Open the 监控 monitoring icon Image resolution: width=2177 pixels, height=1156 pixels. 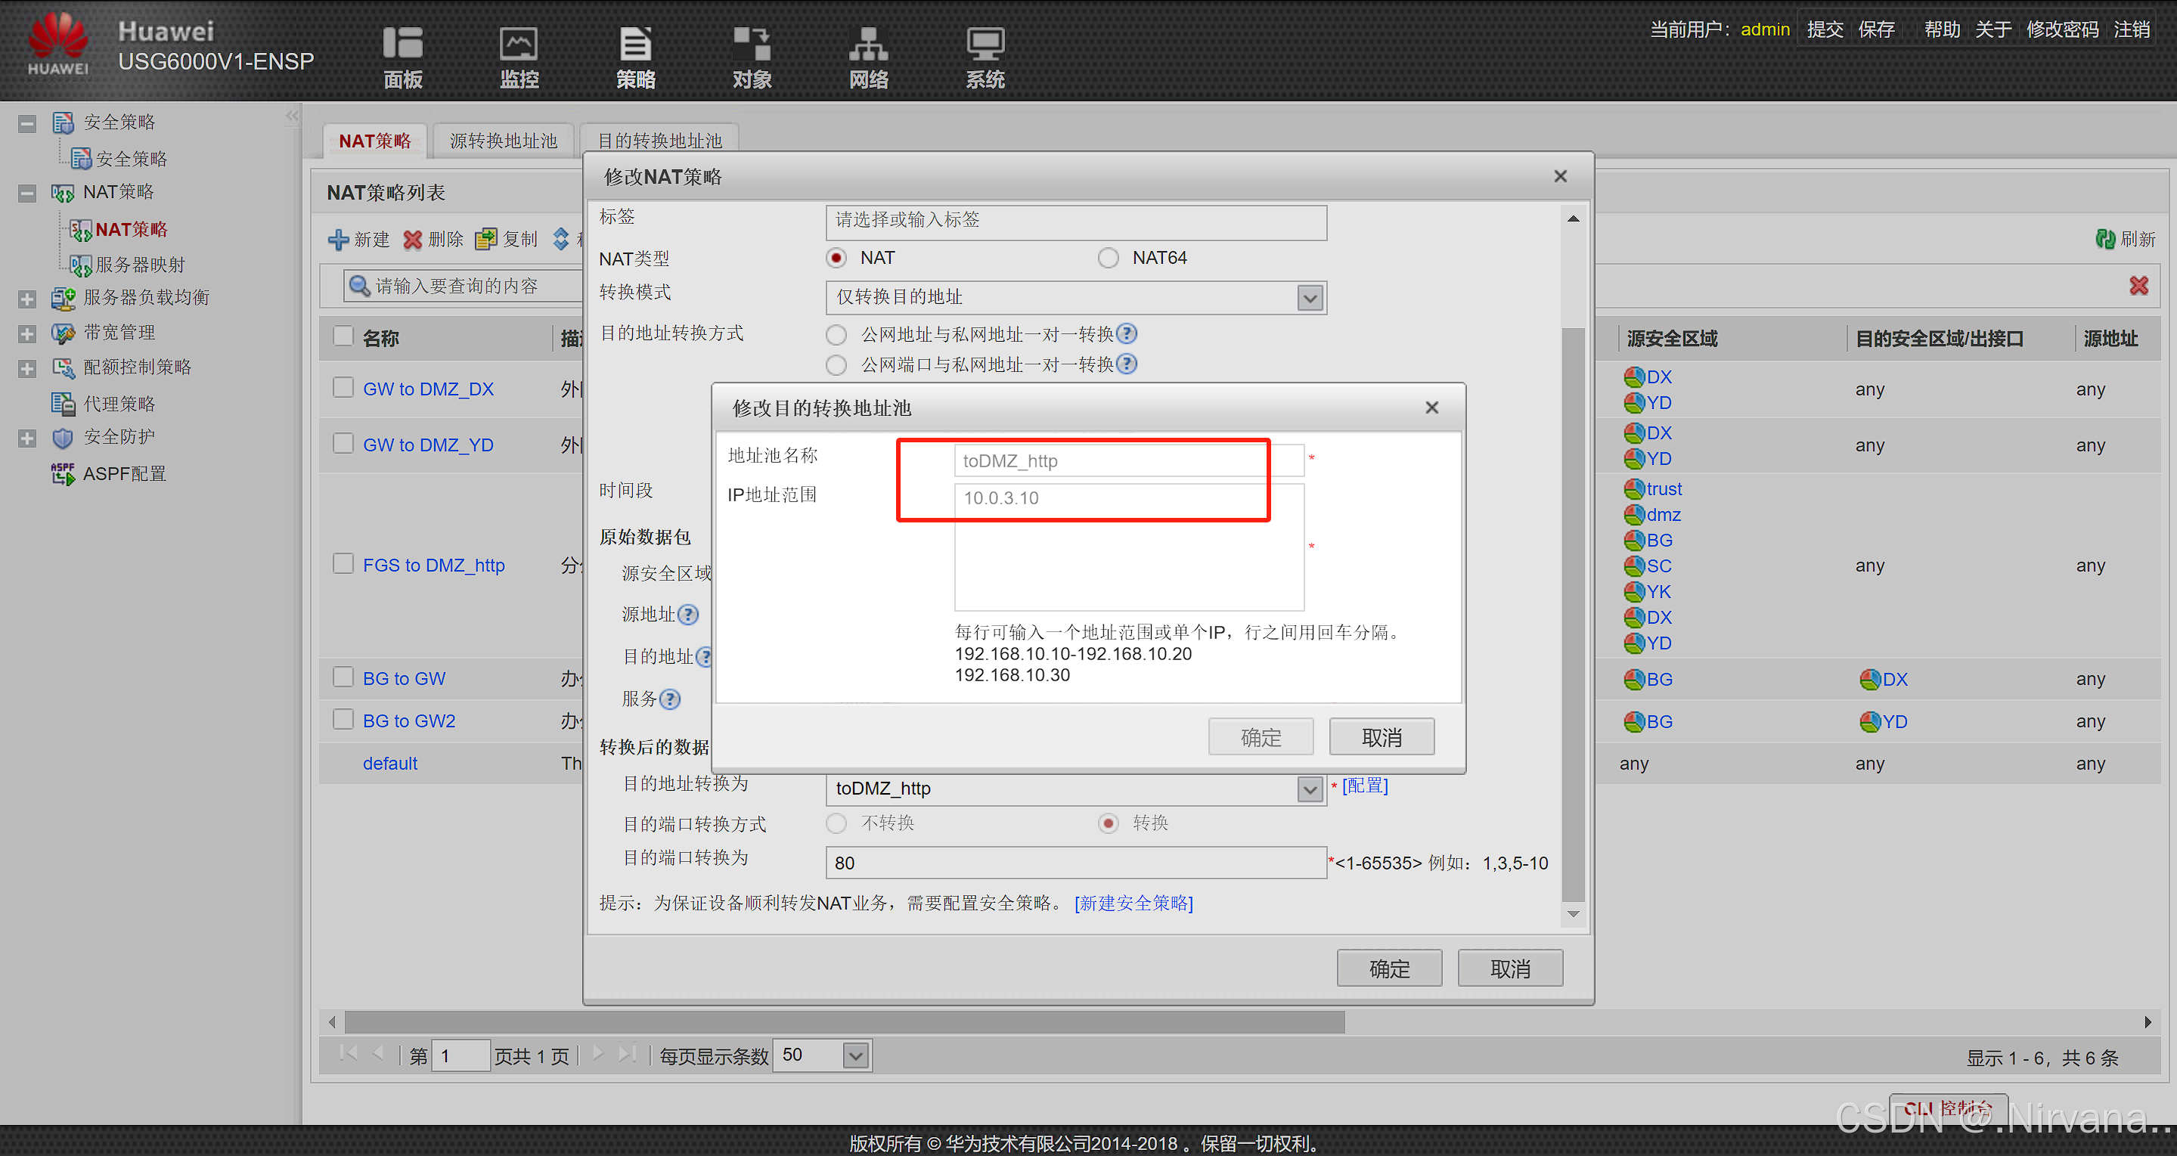[x=518, y=44]
